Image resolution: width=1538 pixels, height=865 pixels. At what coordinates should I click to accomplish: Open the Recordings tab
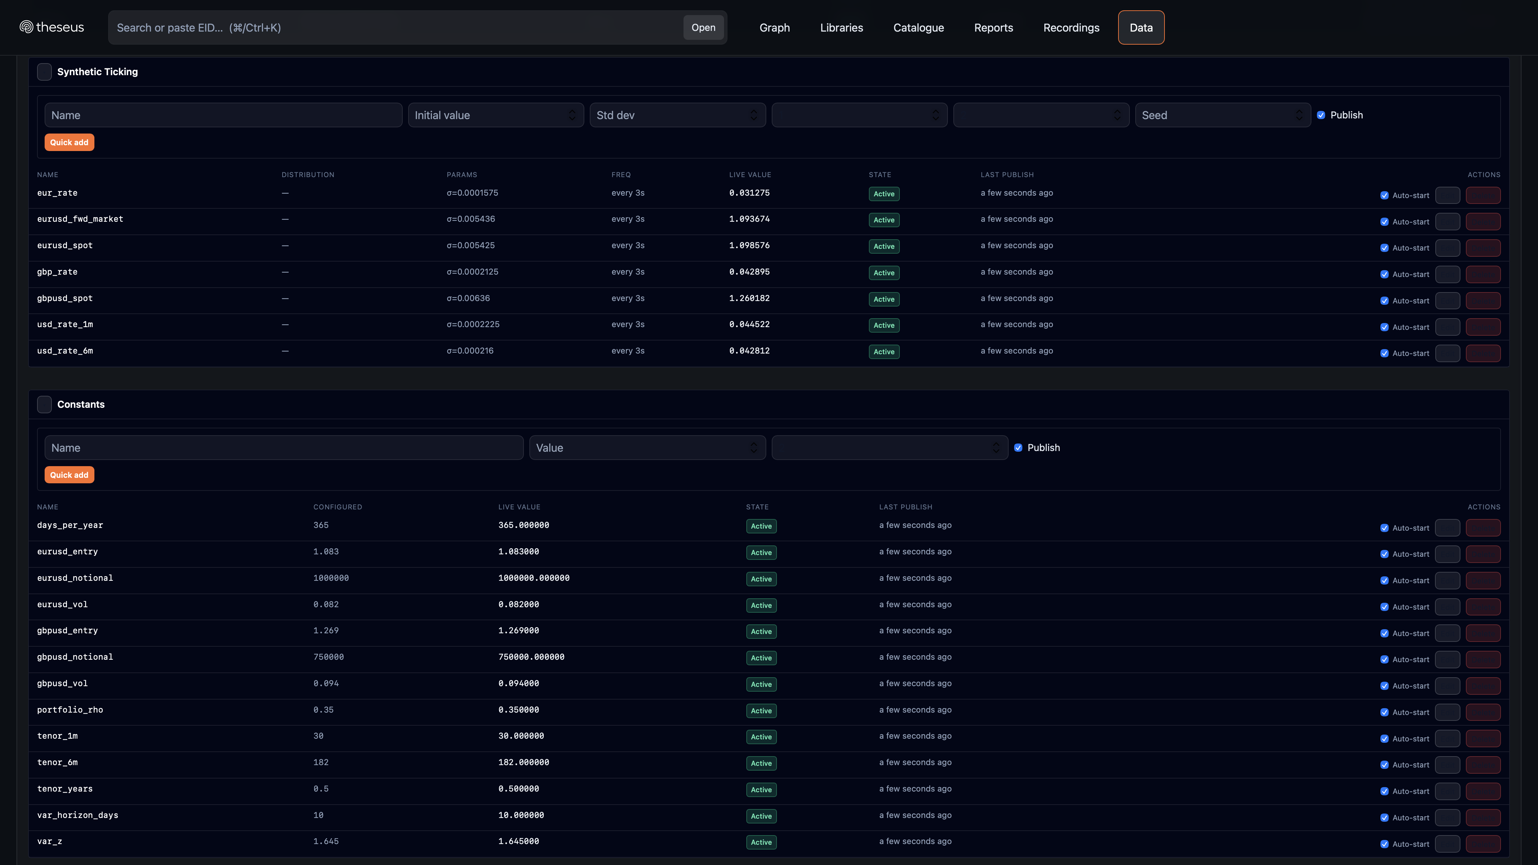tap(1071, 27)
